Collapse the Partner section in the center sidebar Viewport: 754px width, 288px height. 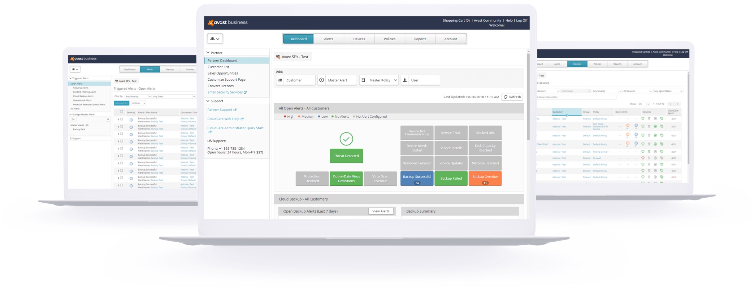208,53
